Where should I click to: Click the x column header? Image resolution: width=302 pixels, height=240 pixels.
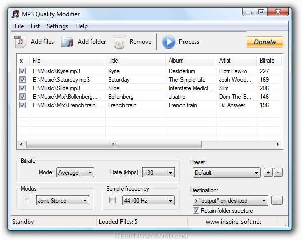coord(23,61)
